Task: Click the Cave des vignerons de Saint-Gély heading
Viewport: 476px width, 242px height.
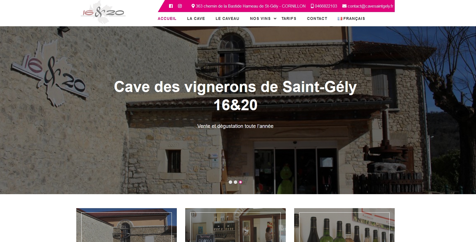Action: pos(235,96)
